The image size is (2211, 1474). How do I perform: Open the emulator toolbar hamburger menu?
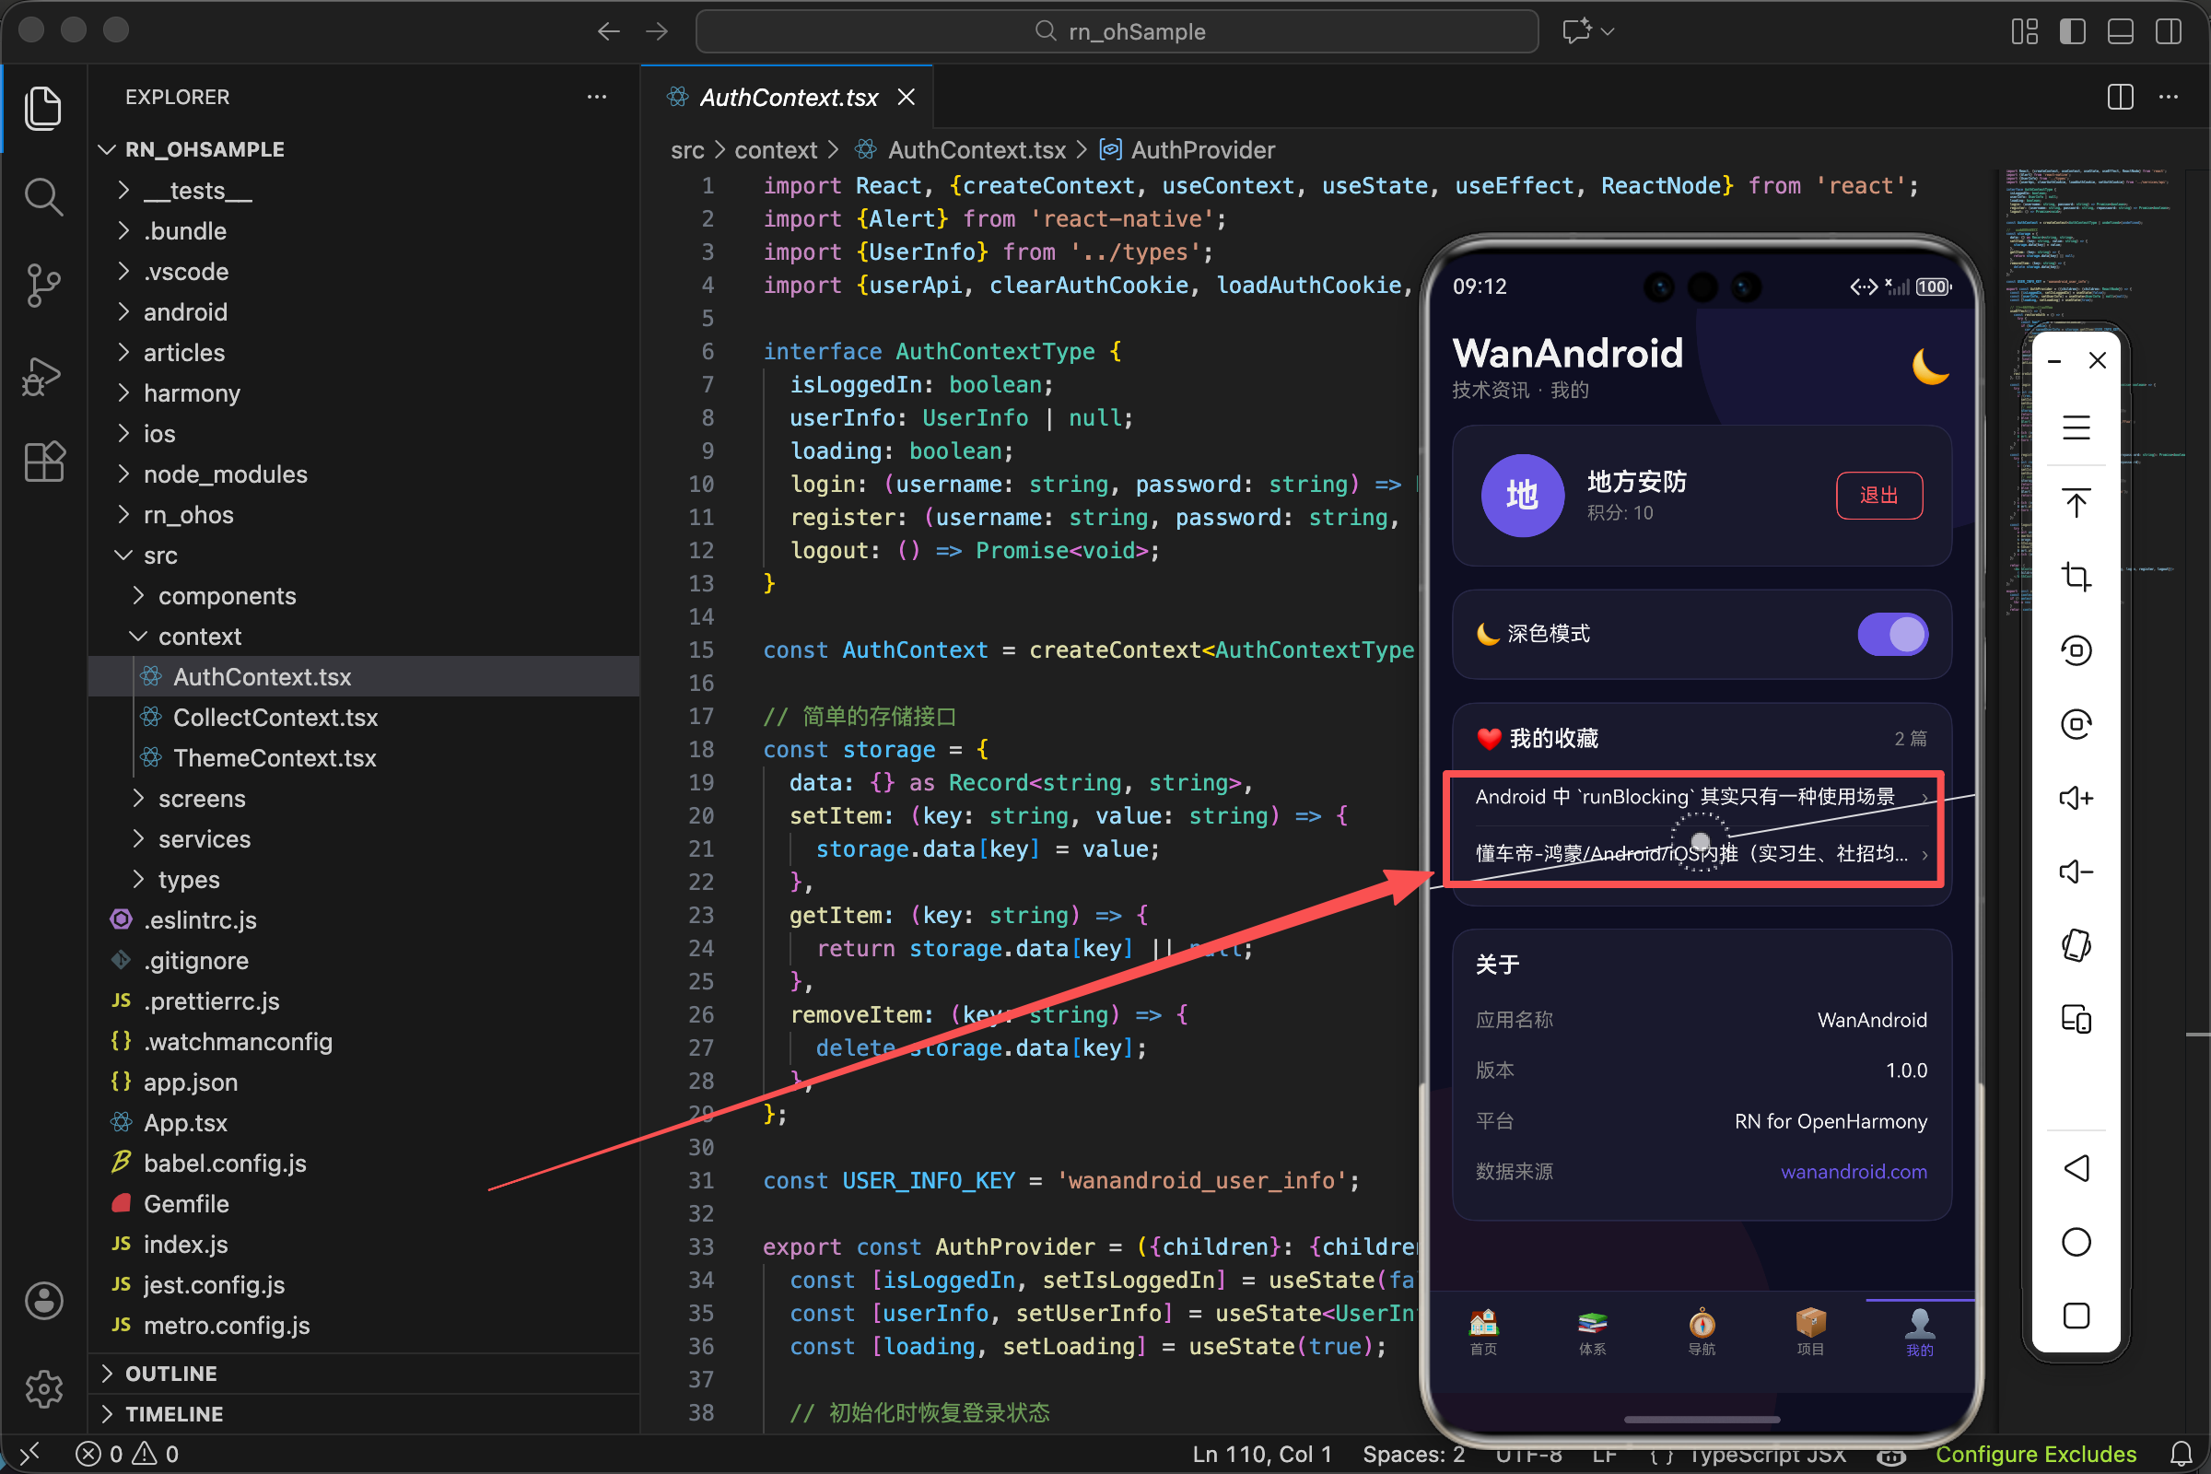point(2076,428)
